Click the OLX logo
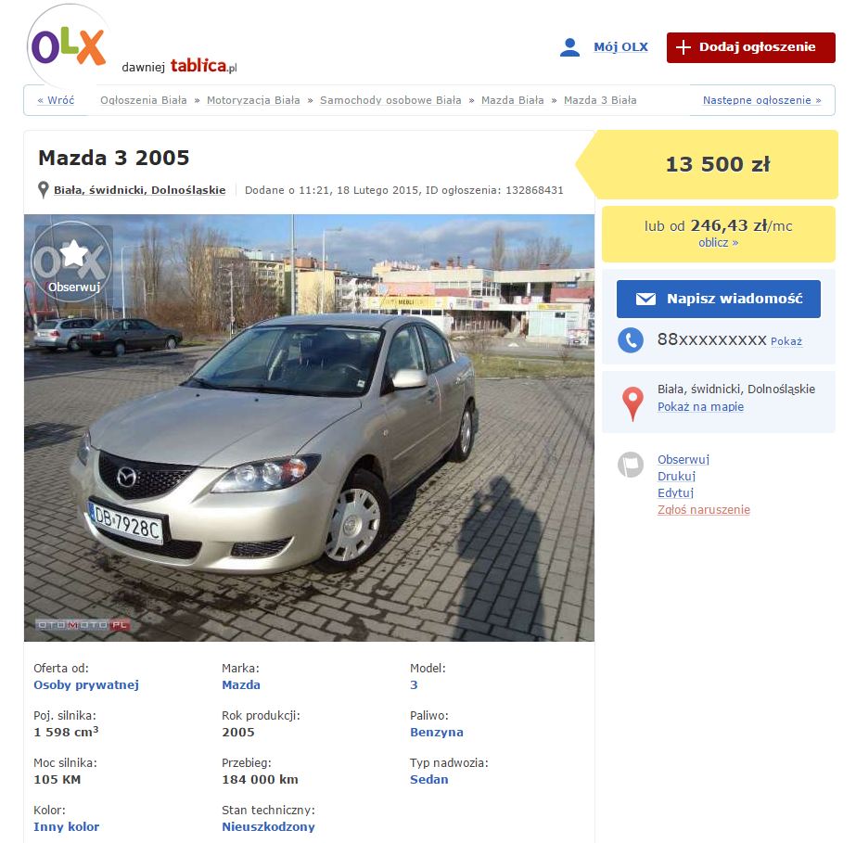The width and height of the screenshot is (856, 843). coord(69,46)
